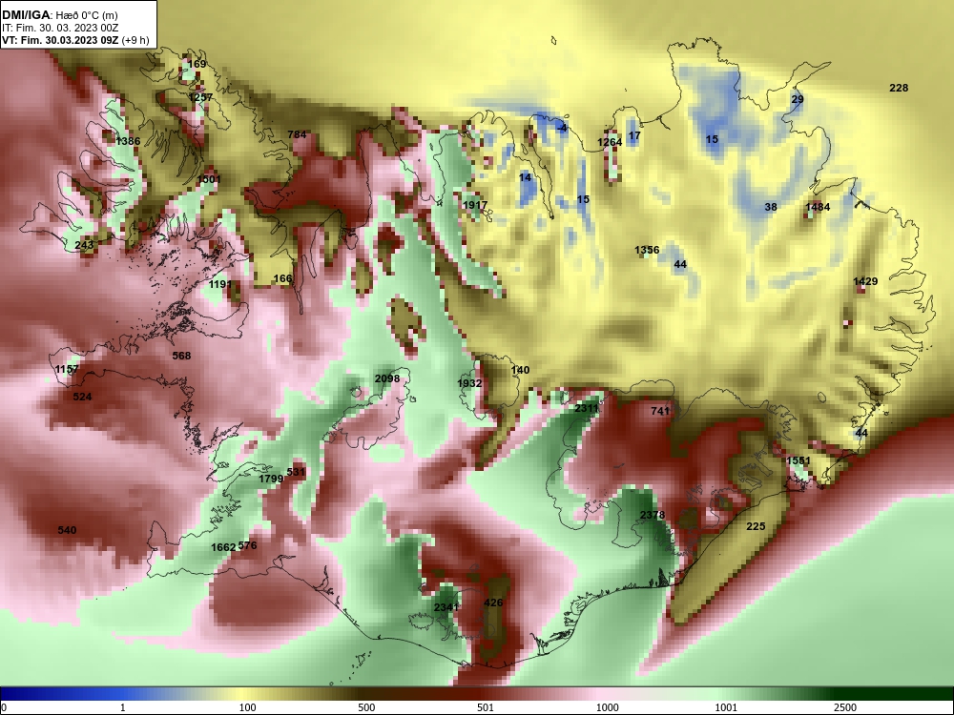Click the map value 1429
Screen dimensions: 954x715
point(865,281)
